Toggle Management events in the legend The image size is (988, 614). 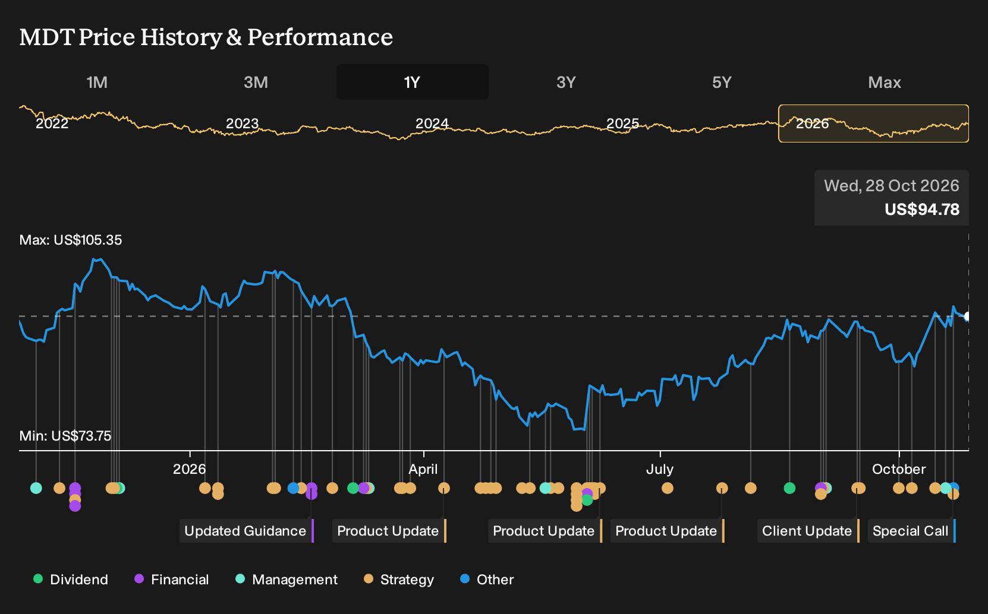coord(287,580)
